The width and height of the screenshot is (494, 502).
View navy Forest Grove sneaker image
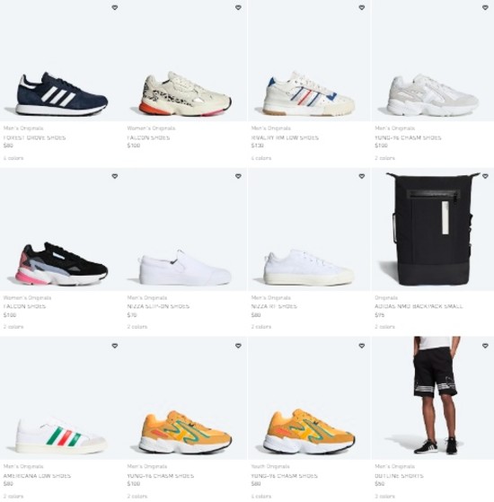coord(62,93)
